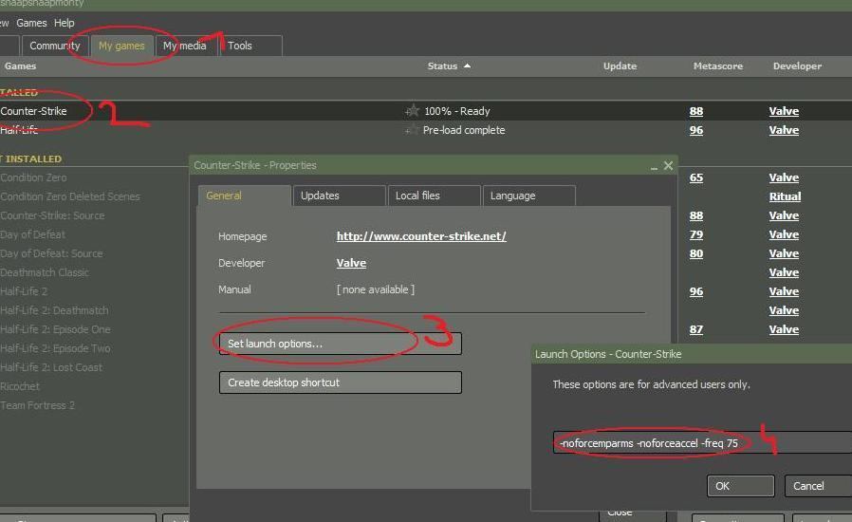The image size is (852, 522).
Task: Select Half-Life 2: Episode Two row
Action: 55,348
